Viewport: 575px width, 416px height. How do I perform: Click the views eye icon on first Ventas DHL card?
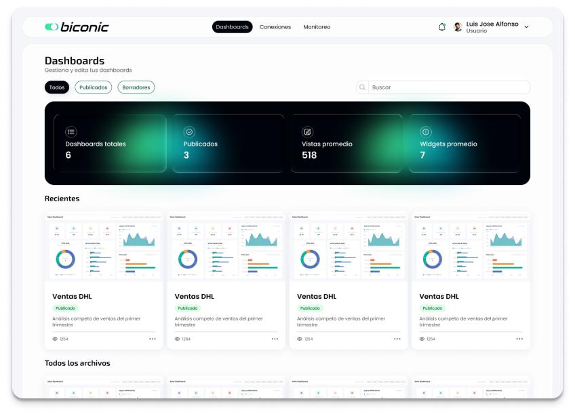55,339
